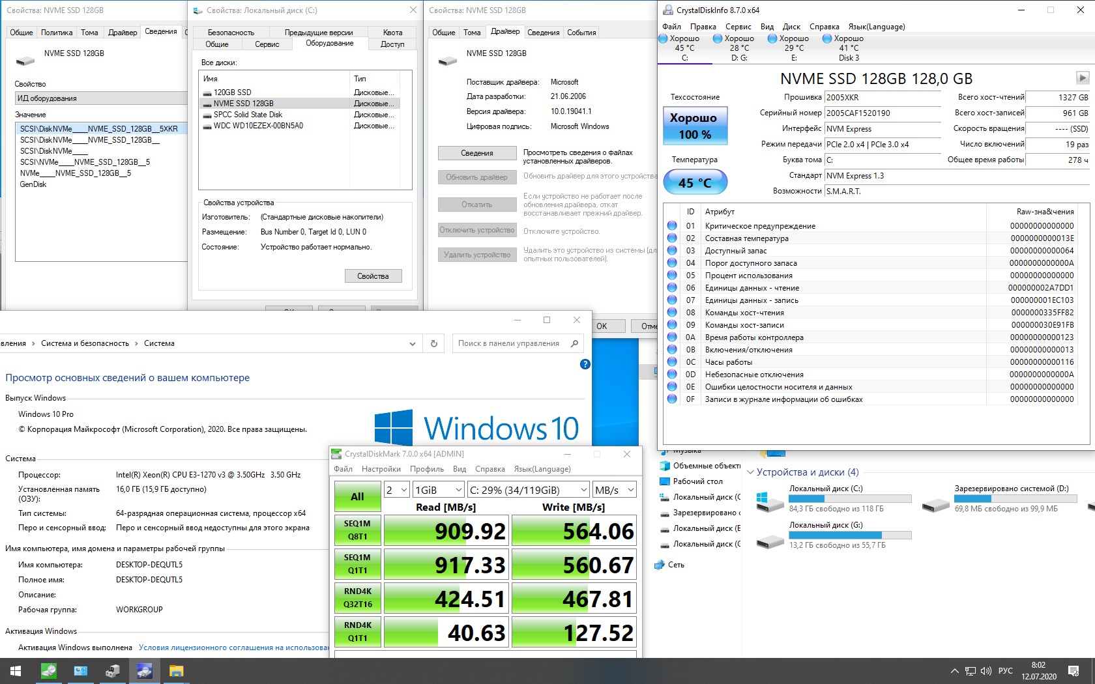1095x684 pixels.
Task: Click the Свойства button under device properties
Action: pyautogui.click(x=373, y=276)
